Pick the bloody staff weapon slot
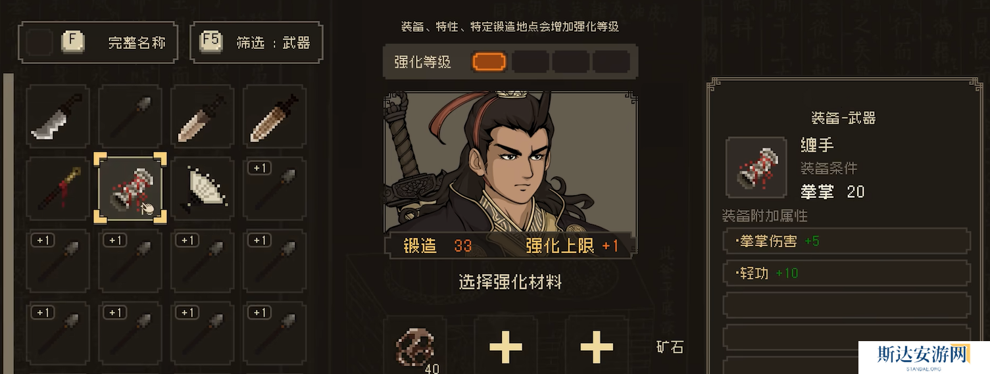Screen dimensions: 990x374 click(x=58, y=188)
